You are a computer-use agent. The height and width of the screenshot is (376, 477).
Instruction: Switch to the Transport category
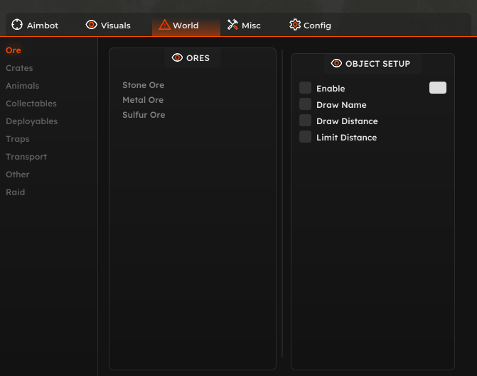26,157
